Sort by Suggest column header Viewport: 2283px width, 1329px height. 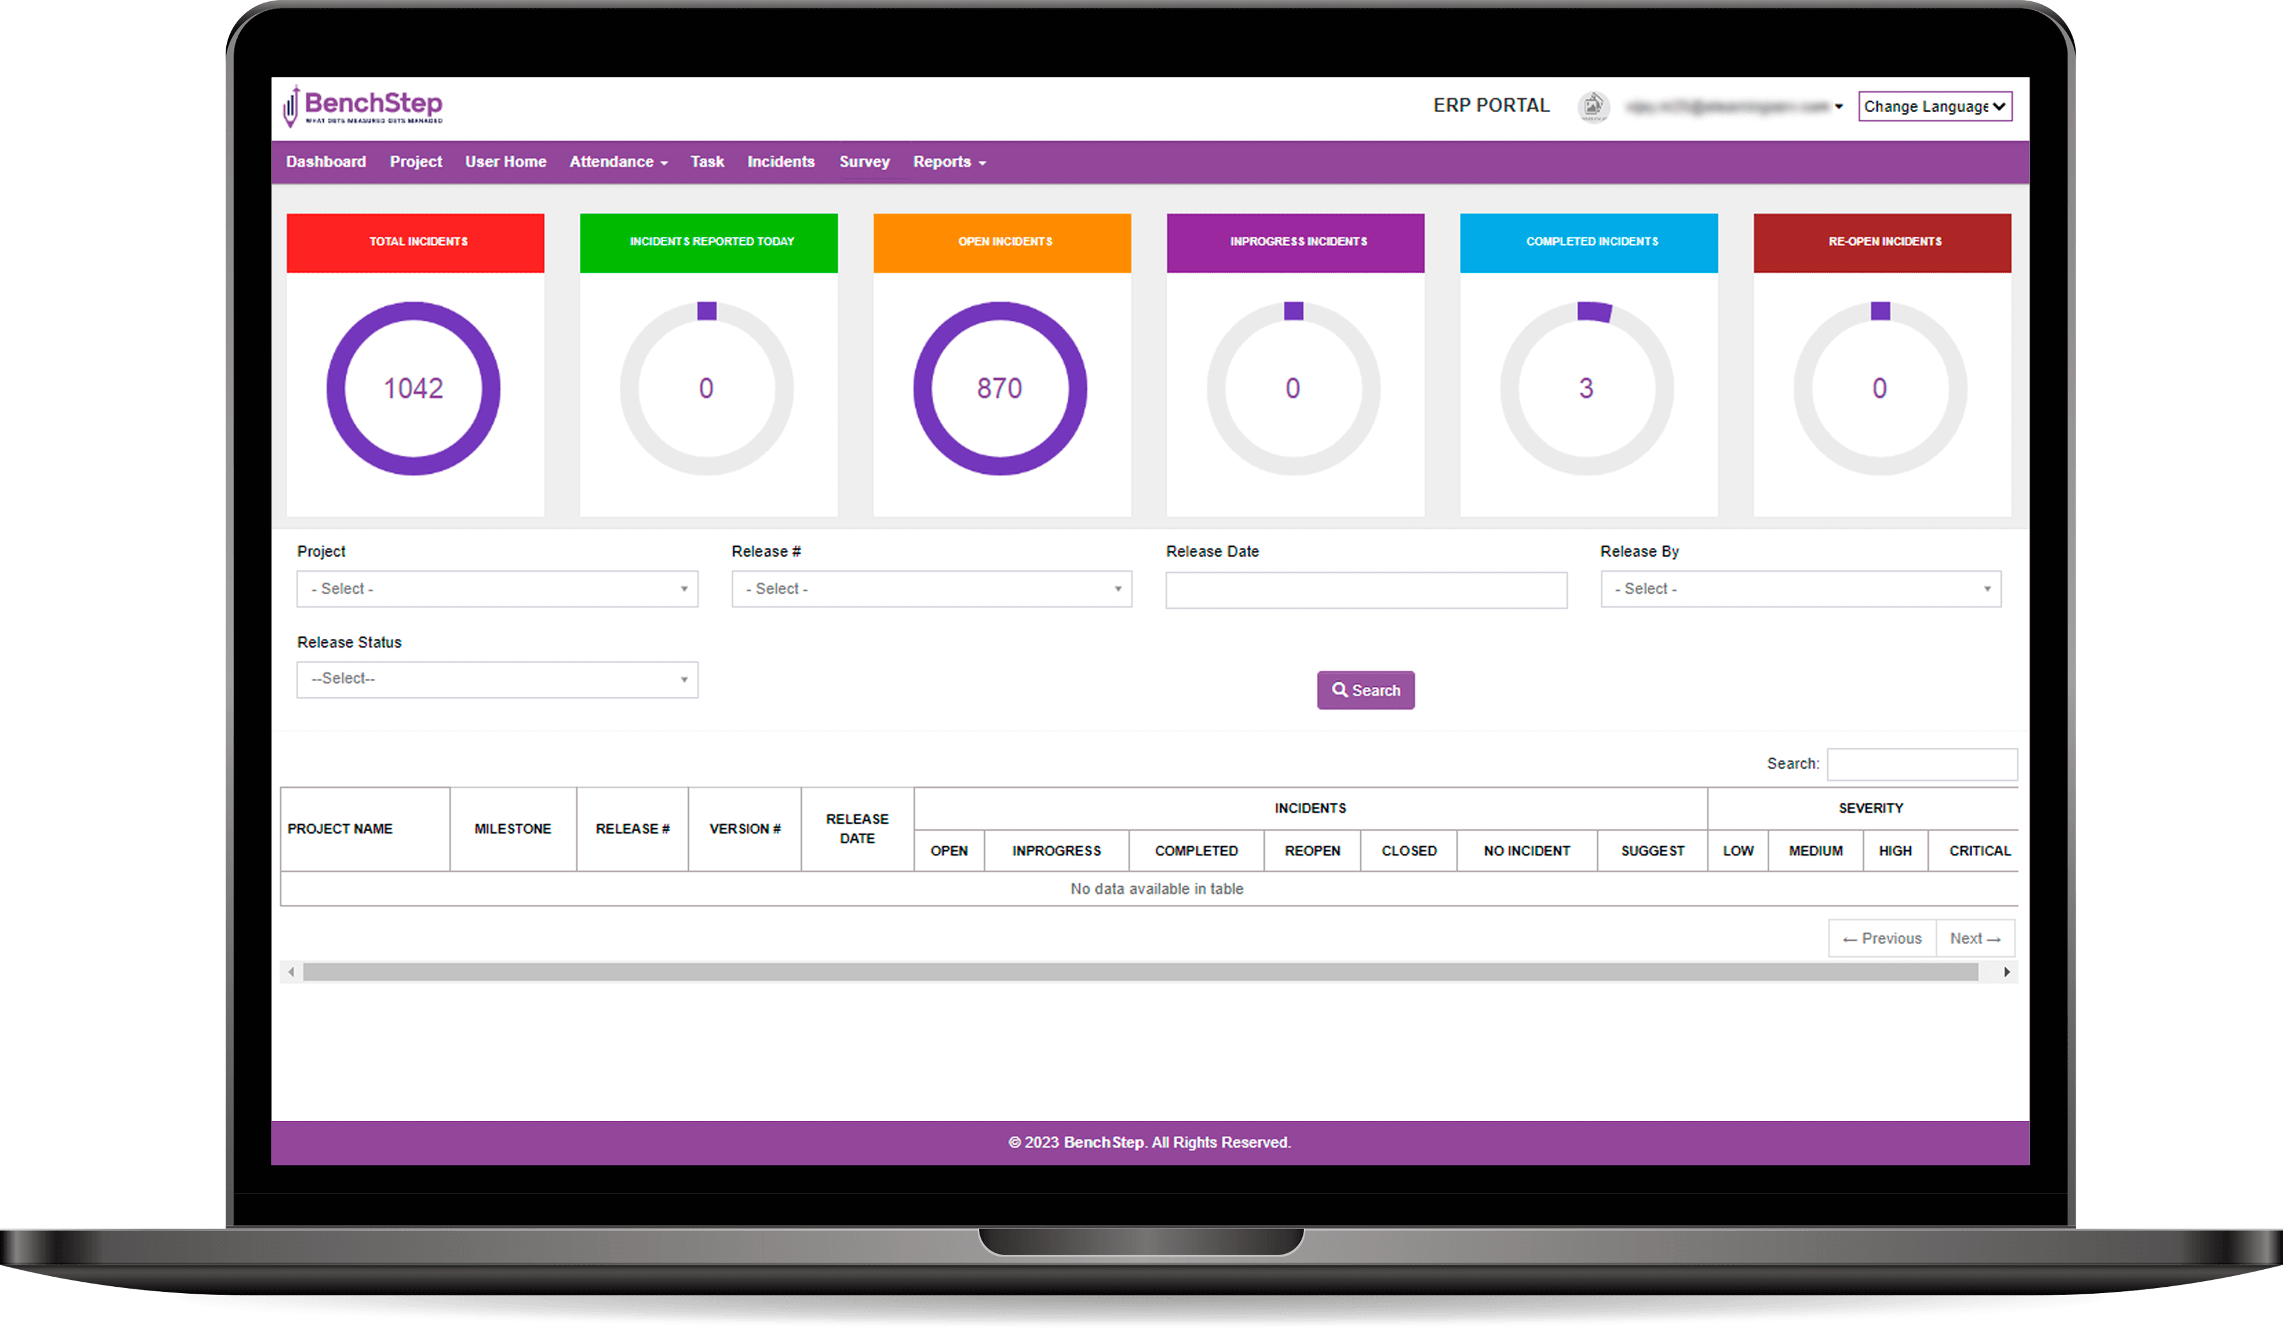click(x=1653, y=851)
